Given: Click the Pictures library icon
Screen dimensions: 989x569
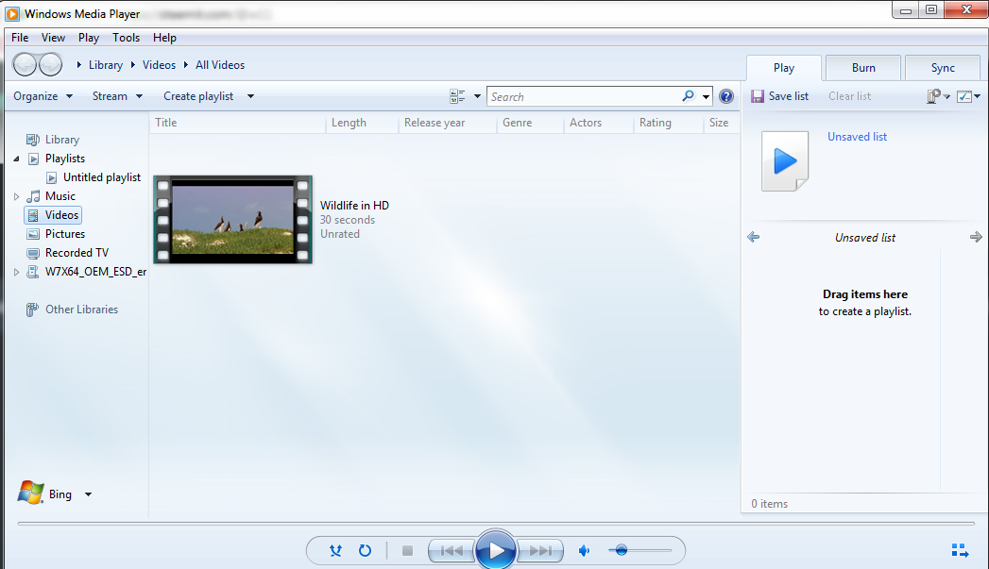Looking at the screenshot, I should tap(33, 234).
